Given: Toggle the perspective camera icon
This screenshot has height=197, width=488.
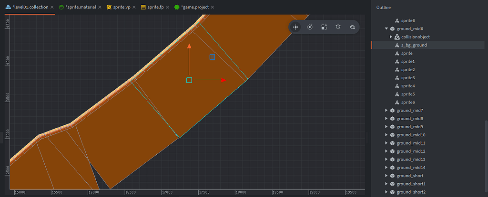Looking at the screenshot, I should tap(338, 27).
